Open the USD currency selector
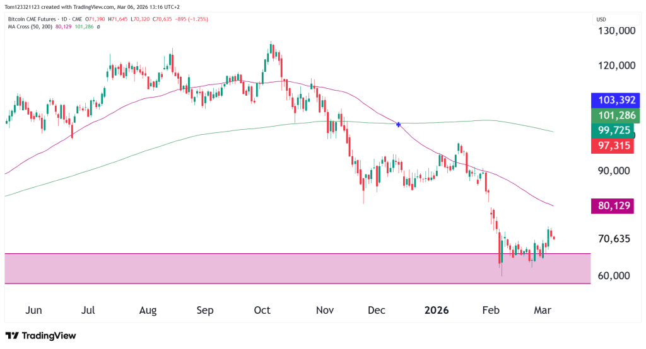646x349 pixels. tap(601, 20)
